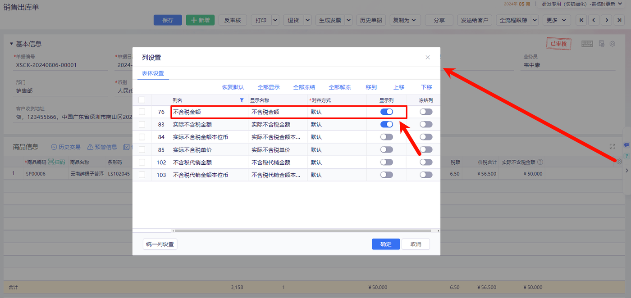
Task: Collapse the 基本信息 section triangle
Action: coord(11,44)
